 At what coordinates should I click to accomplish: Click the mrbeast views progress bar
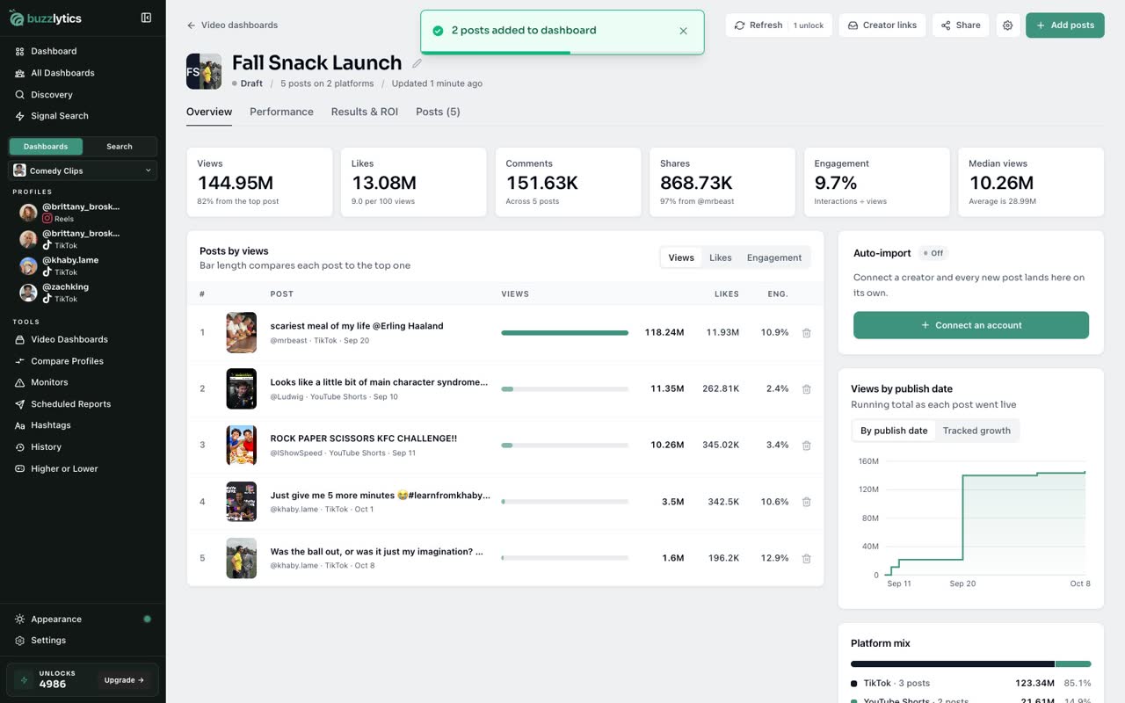(x=564, y=333)
